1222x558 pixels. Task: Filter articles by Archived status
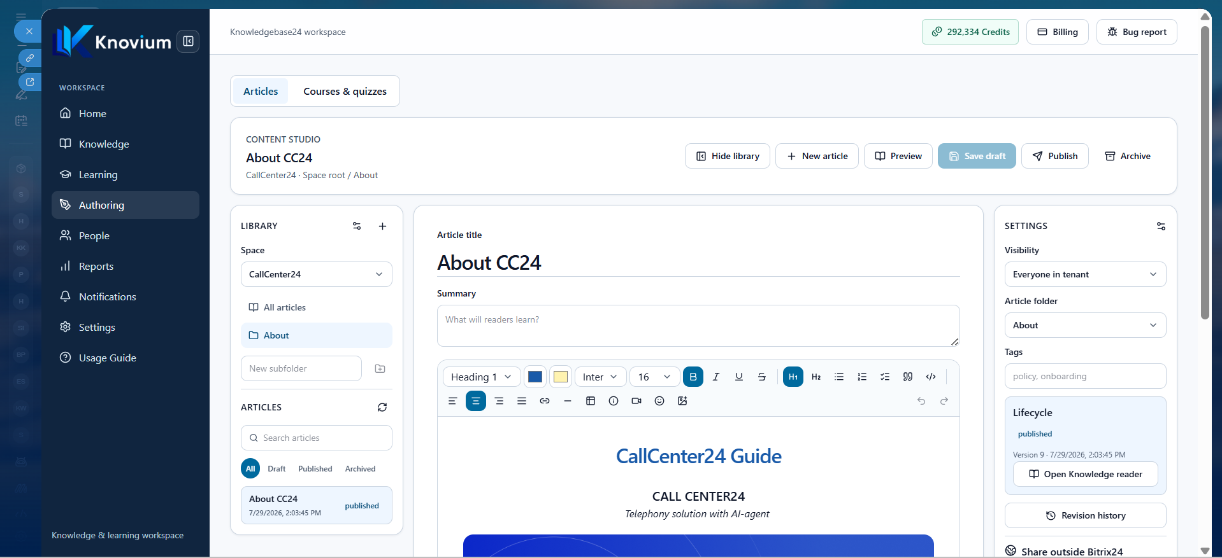[x=361, y=469]
